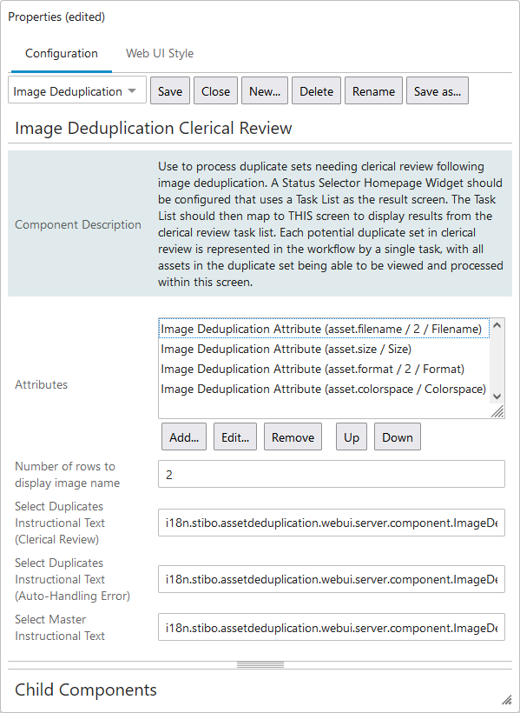This screenshot has height=713, width=520.
Task: Click the attributes list scroll down arrow
Action: click(x=497, y=396)
